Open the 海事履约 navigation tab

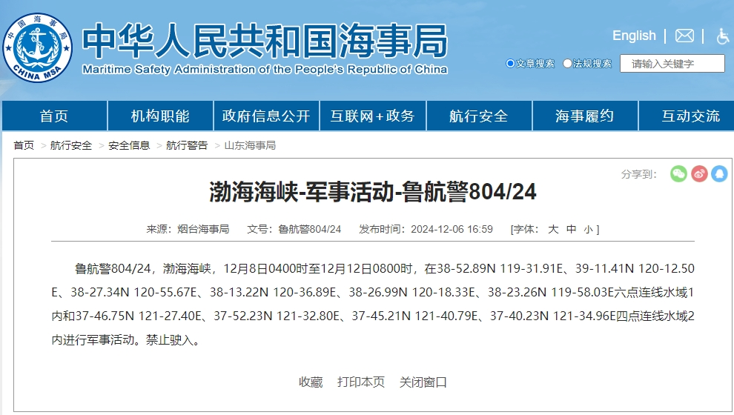[585, 116]
